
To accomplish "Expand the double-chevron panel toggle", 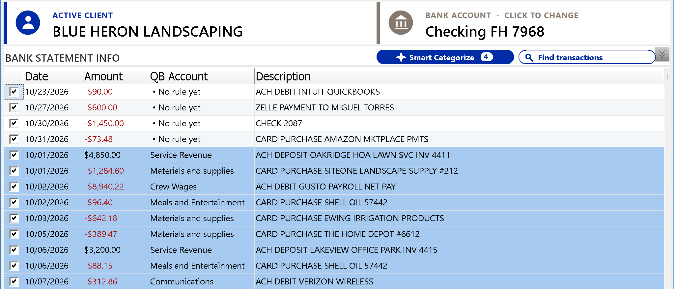I will [662, 54].
